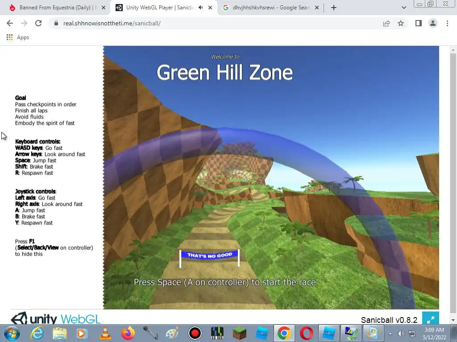Open the warning checkmark taskbar window
The height and width of the screenshot is (342, 457).
coord(351,333)
